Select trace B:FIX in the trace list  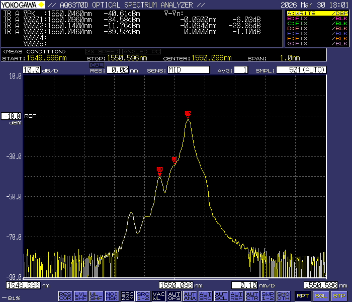pos(317,19)
